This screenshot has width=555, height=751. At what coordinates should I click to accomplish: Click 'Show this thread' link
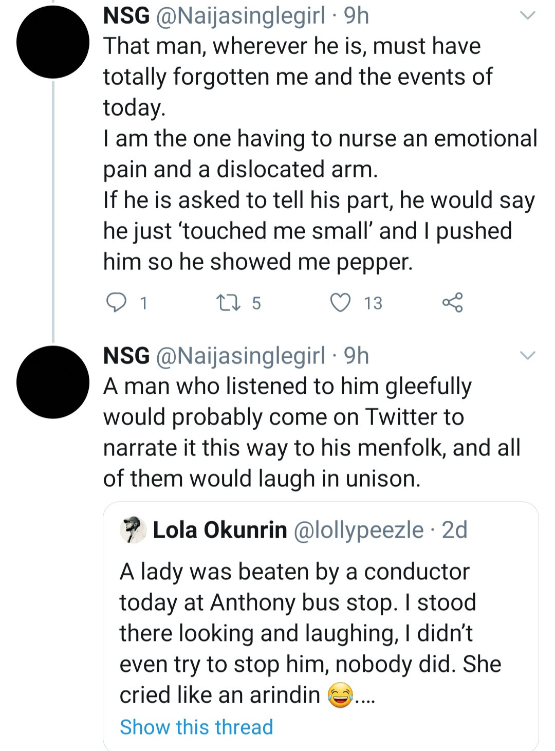pos(196,727)
